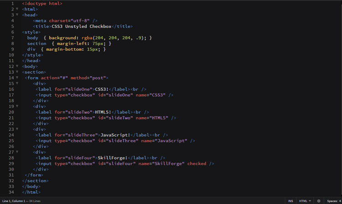Click the label text CSS3! on line 16
The image size is (342, 204).
click(x=102, y=89)
